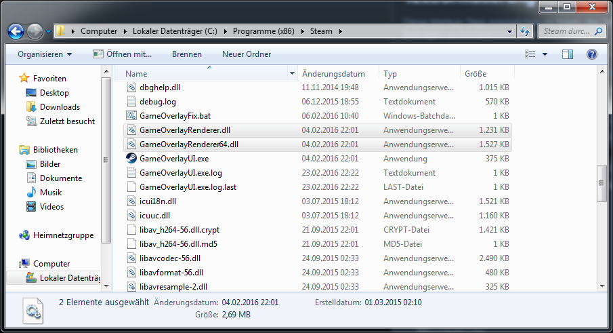Open help with the question mark icon
Viewport: 613px width, 333px height.
click(x=592, y=54)
